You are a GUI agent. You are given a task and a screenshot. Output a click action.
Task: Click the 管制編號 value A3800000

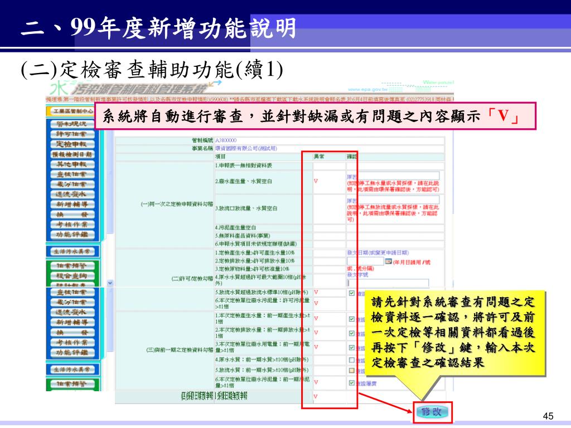[226, 140]
